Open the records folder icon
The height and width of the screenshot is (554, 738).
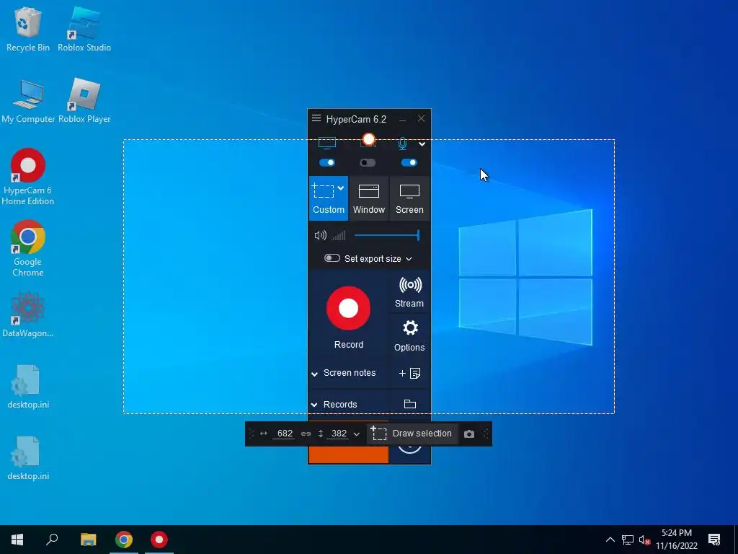410,404
